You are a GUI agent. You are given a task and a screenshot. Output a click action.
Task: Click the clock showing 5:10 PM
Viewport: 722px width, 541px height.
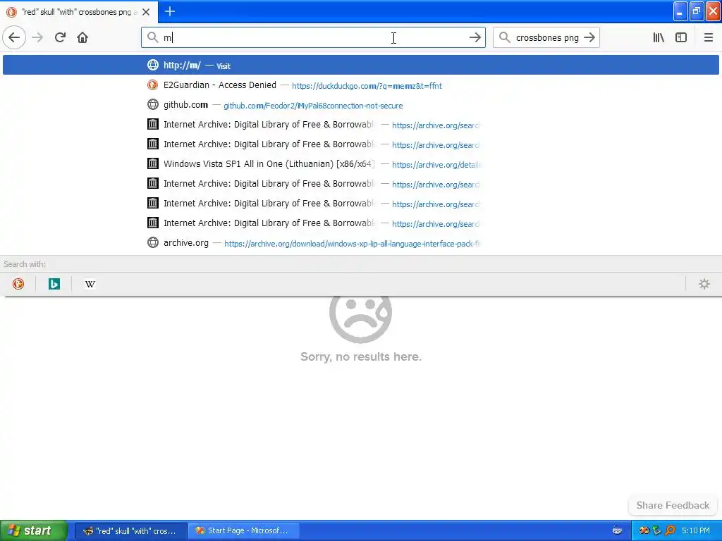coord(695,530)
